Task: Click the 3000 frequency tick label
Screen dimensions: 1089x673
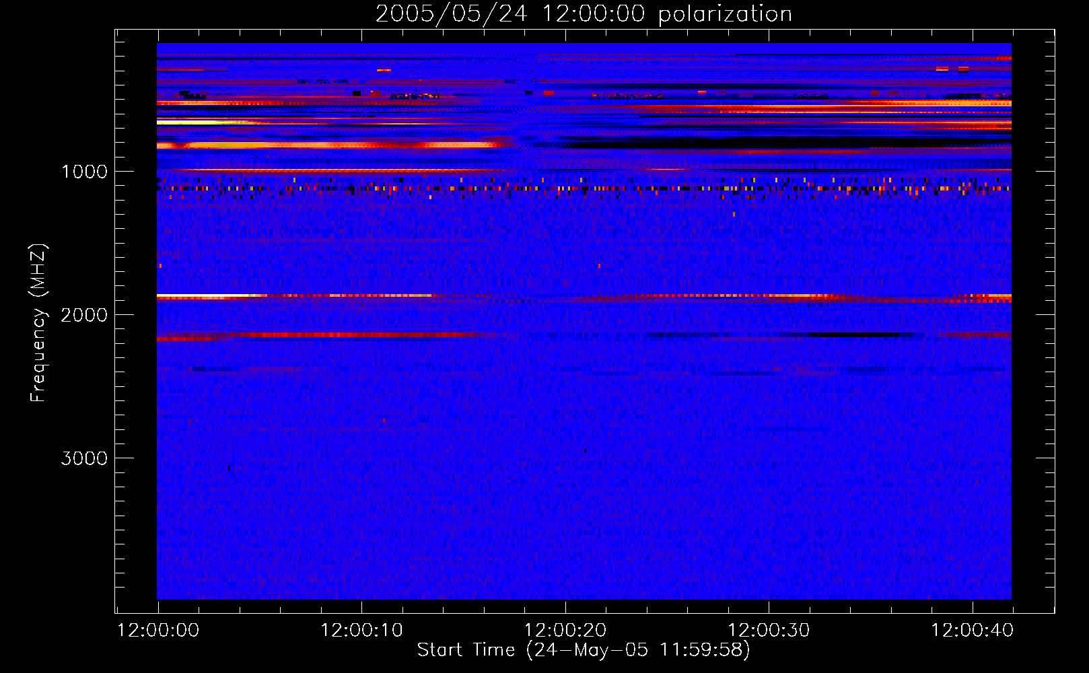Action: coord(84,458)
